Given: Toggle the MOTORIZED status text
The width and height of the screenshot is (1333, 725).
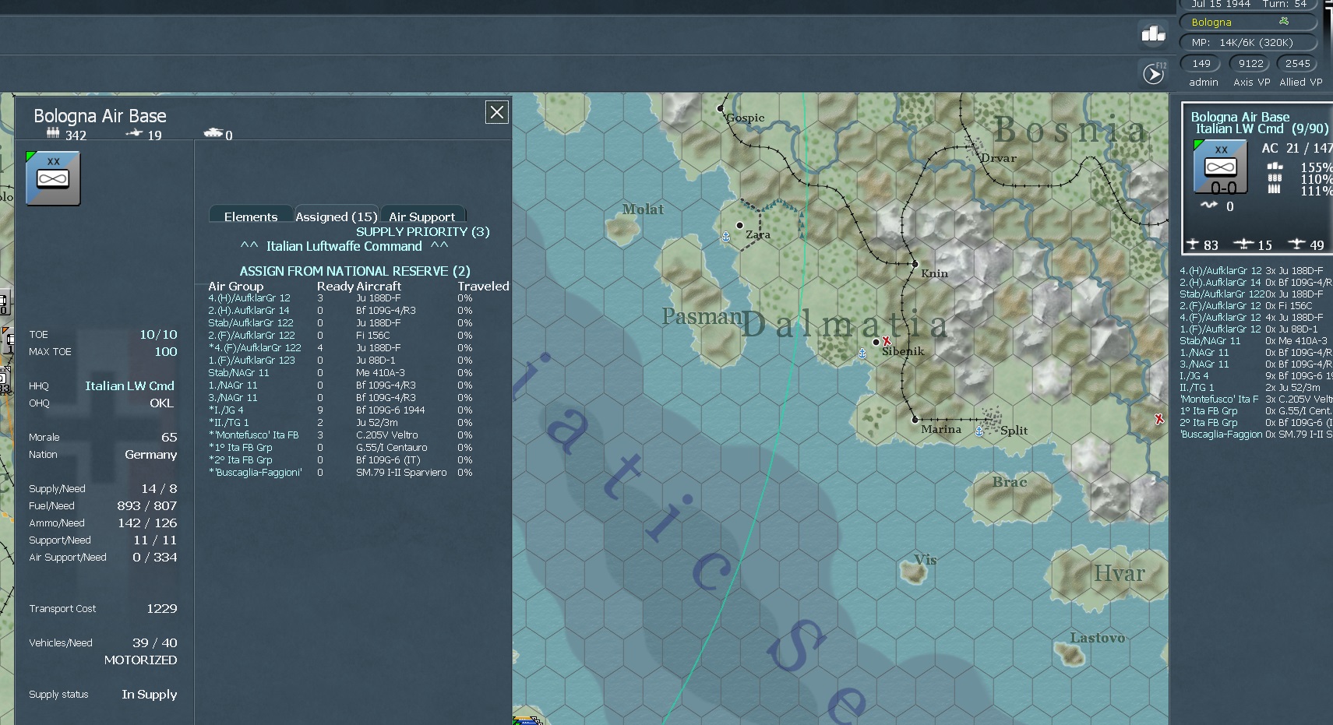Looking at the screenshot, I should pyautogui.click(x=140, y=660).
